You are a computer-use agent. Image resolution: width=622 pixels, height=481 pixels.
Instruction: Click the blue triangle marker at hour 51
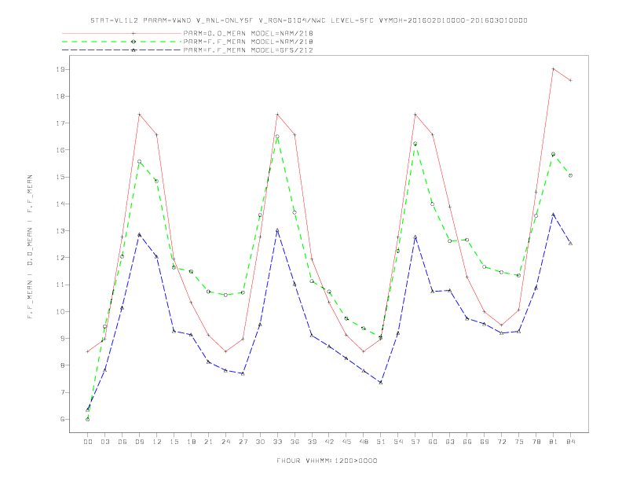tap(381, 382)
